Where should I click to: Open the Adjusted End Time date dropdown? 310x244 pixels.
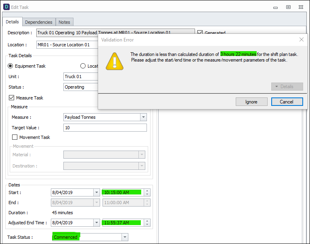click(x=96, y=223)
